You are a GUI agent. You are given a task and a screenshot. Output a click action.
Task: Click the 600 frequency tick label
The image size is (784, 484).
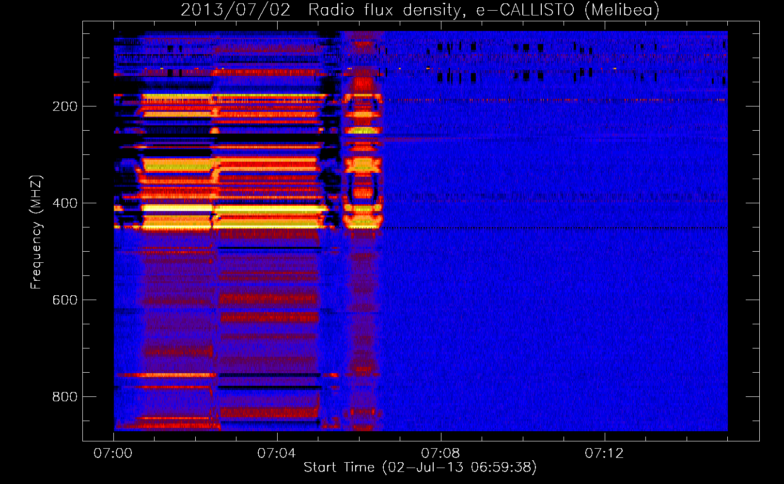click(x=65, y=300)
